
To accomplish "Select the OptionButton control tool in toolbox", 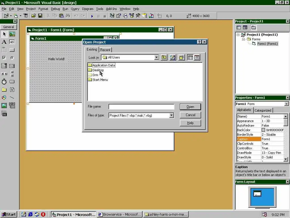I will point(12,58).
